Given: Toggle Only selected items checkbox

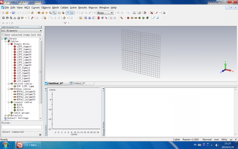Looking at the screenshot, I should pyautogui.click(x=3, y=35).
